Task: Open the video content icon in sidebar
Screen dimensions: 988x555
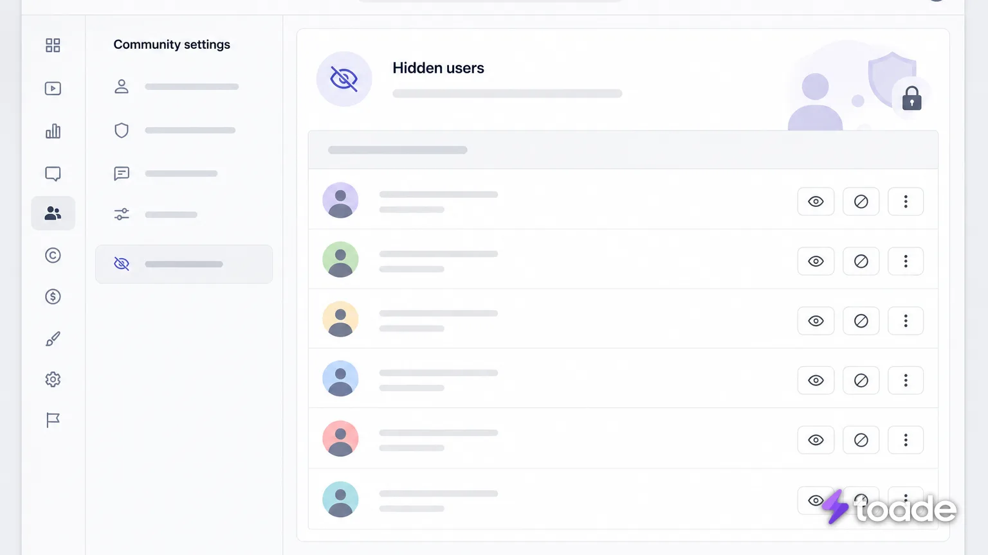Action: point(53,89)
